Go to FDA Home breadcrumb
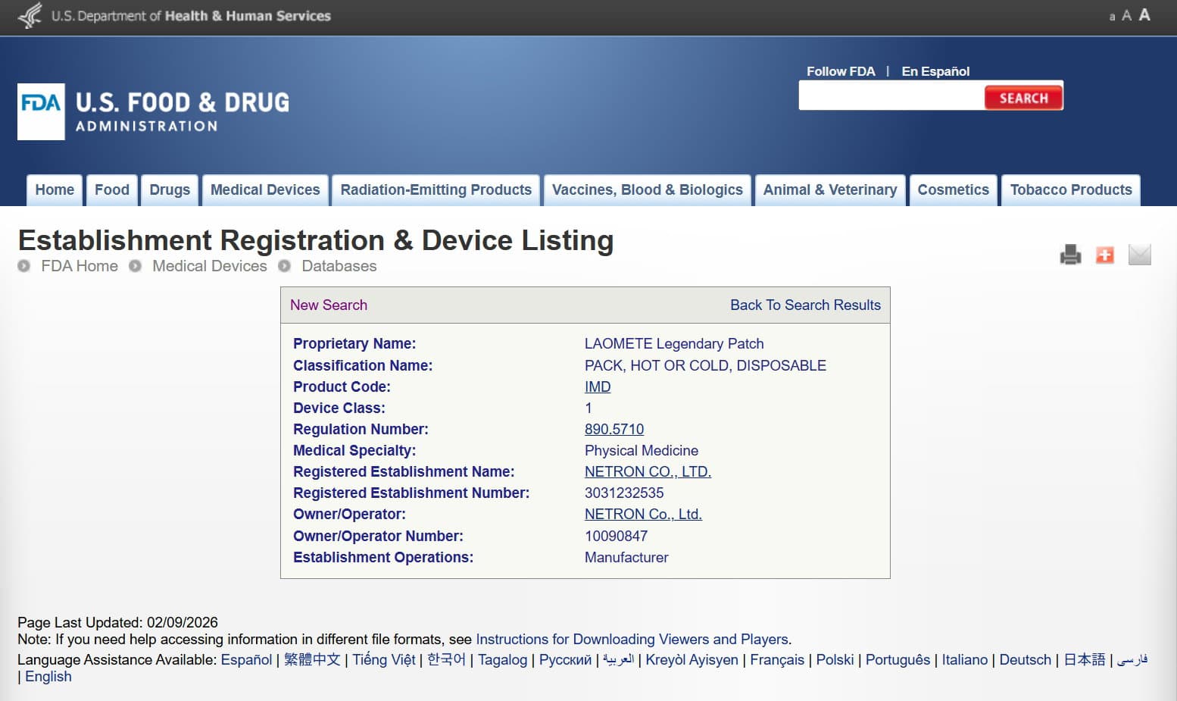Viewport: 1177px width, 701px height. (80, 266)
